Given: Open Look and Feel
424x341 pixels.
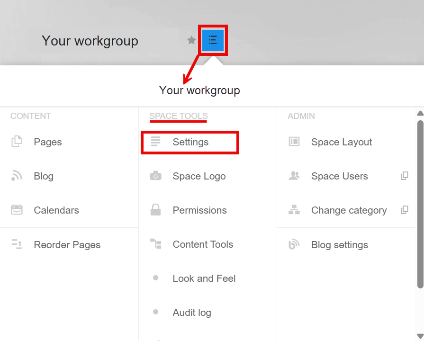Looking at the screenshot, I should click(204, 278).
